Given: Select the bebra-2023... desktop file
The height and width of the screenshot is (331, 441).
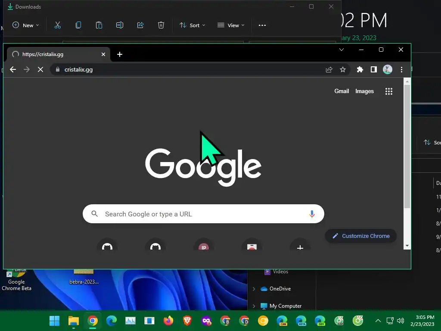Looking at the screenshot, I should (x=84, y=277).
